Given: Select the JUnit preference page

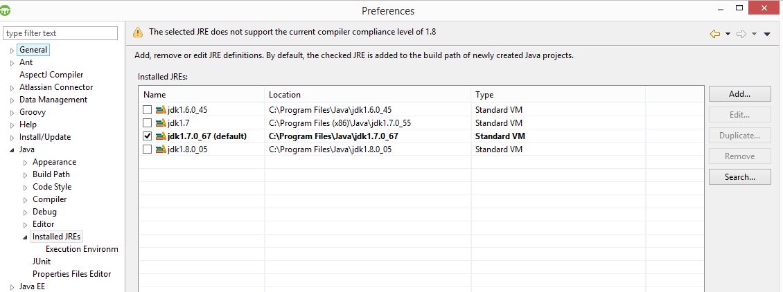Looking at the screenshot, I should pos(42,261).
